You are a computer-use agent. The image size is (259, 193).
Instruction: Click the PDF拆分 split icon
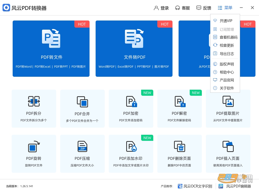coord(34,101)
